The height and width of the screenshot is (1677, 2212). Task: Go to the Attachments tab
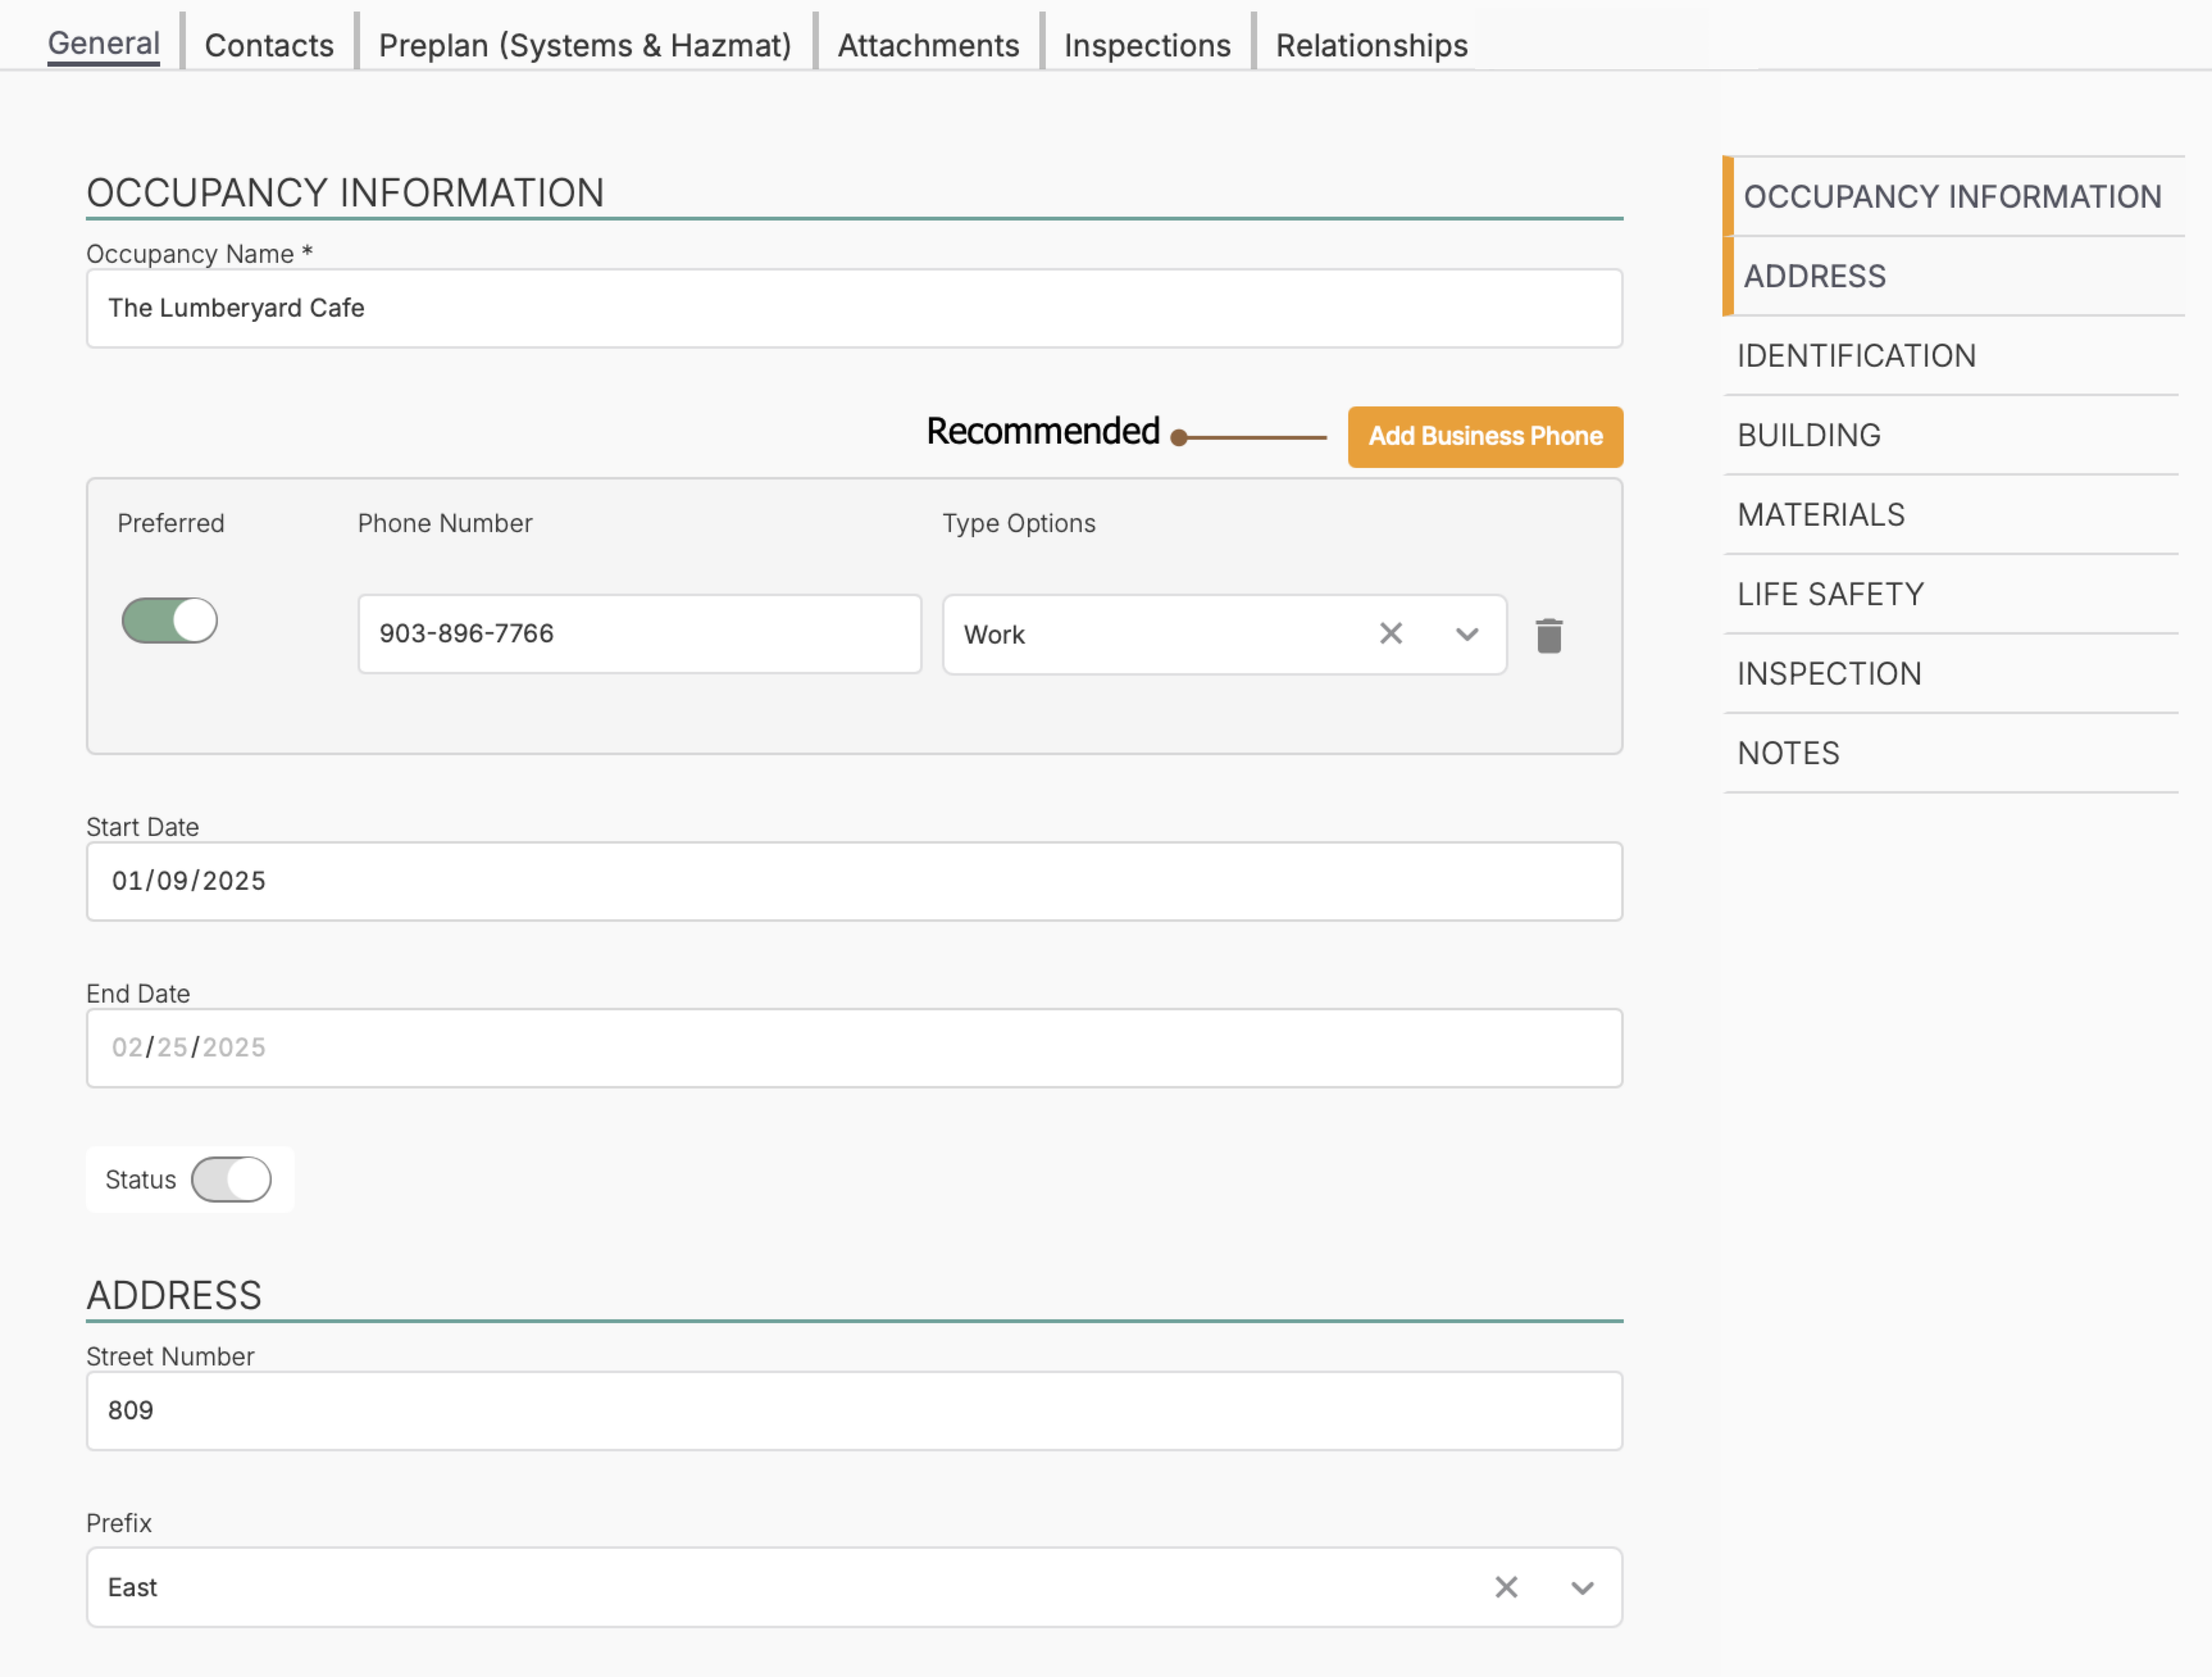pos(928,45)
